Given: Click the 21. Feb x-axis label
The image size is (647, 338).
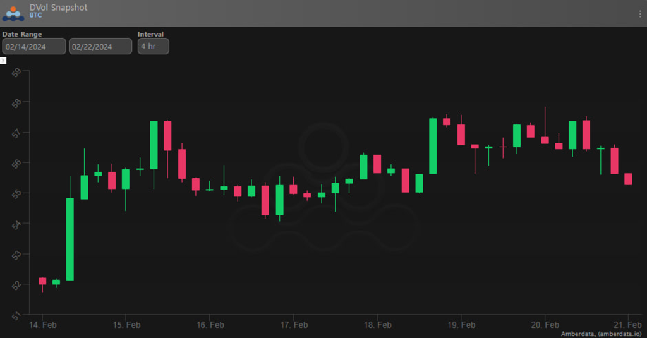Looking at the screenshot, I should pyautogui.click(x=628, y=325).
